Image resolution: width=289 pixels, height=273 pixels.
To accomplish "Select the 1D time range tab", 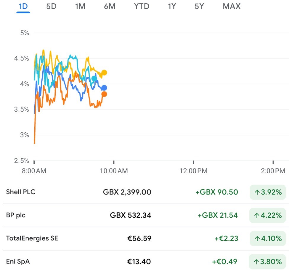I will (23, 7).
